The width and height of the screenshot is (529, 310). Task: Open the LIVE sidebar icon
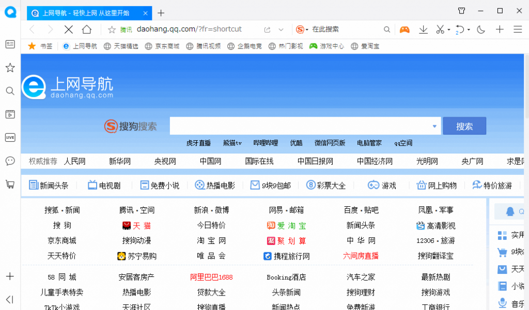coord(10,137)
